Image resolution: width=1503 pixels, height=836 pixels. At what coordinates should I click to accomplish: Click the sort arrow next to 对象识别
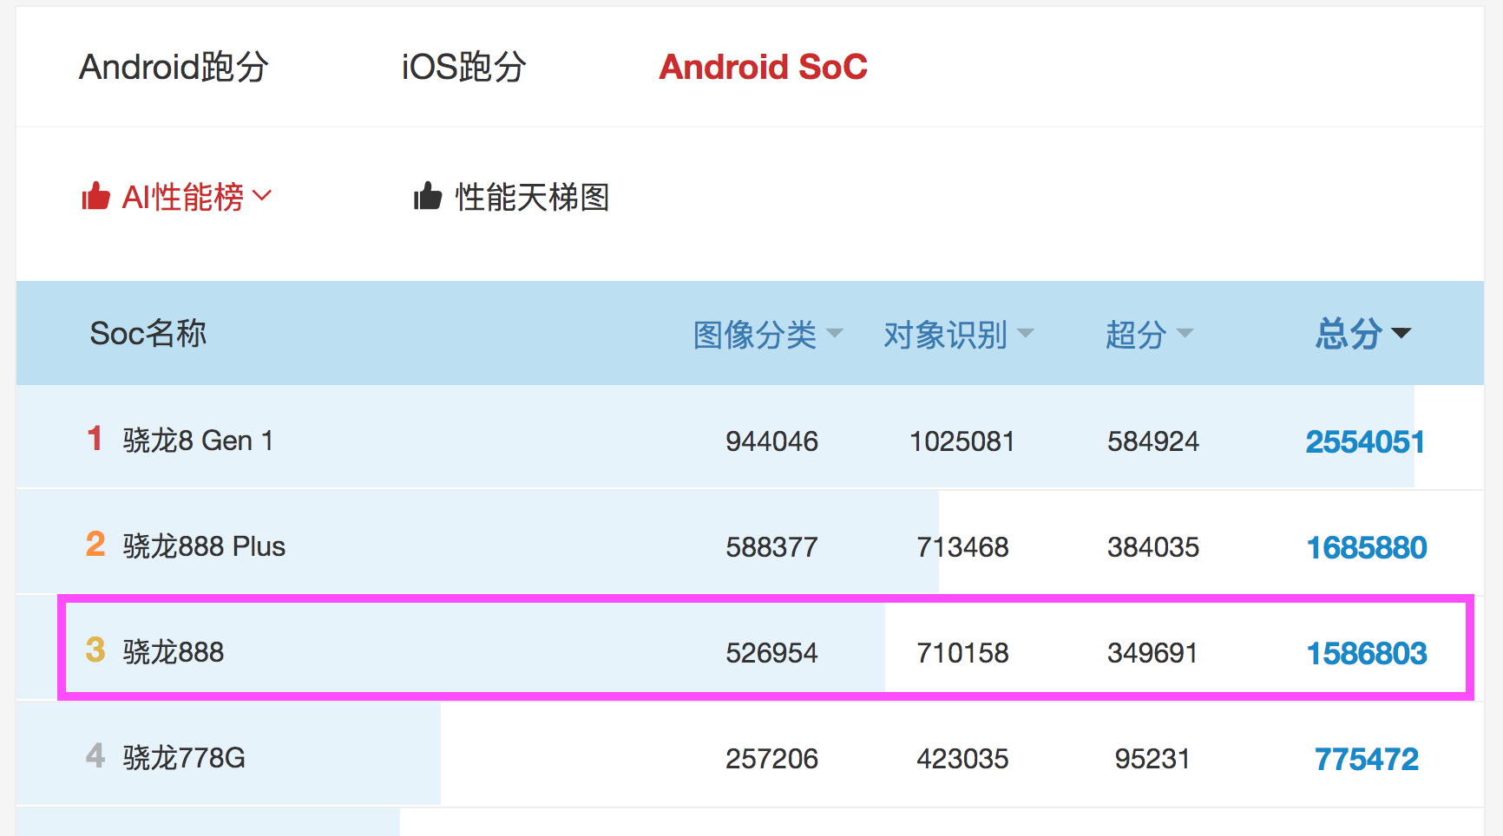pyautogui.click(x=1026, y=333)
